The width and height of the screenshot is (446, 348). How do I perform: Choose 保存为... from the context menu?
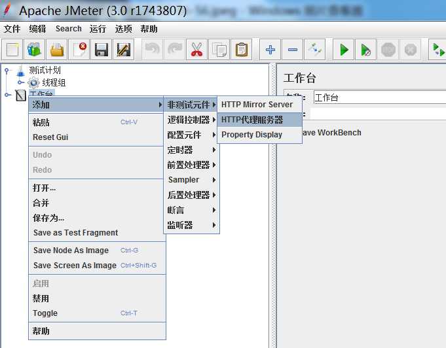pos(96,218)
